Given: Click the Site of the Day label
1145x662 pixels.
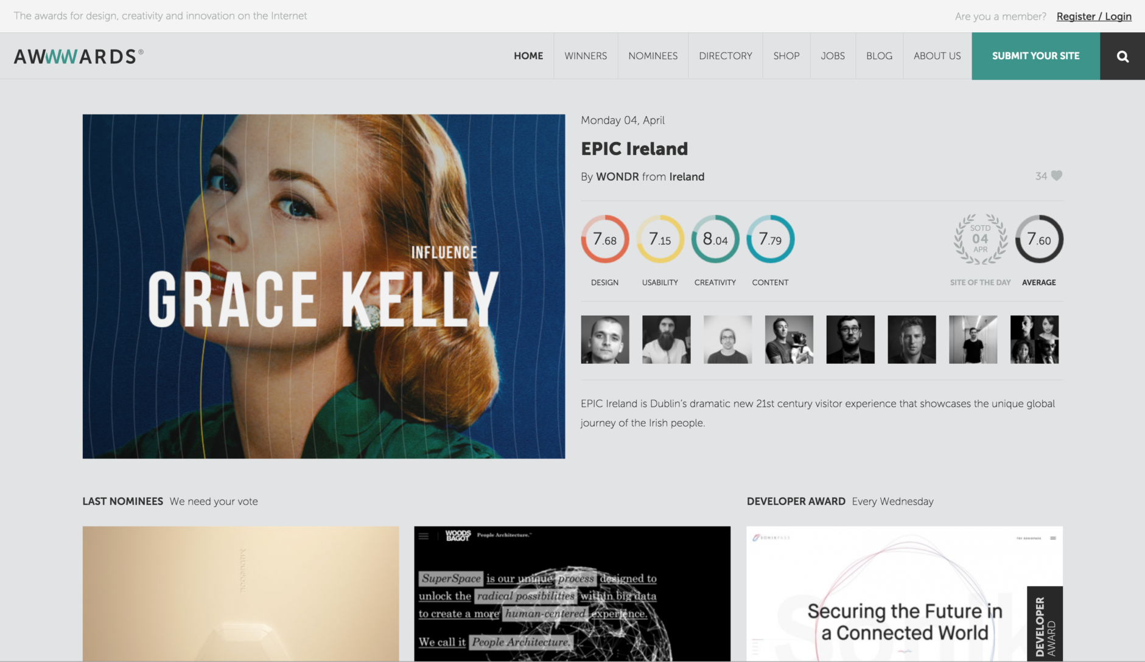Looking at the screenshot, I should point(980,282).
